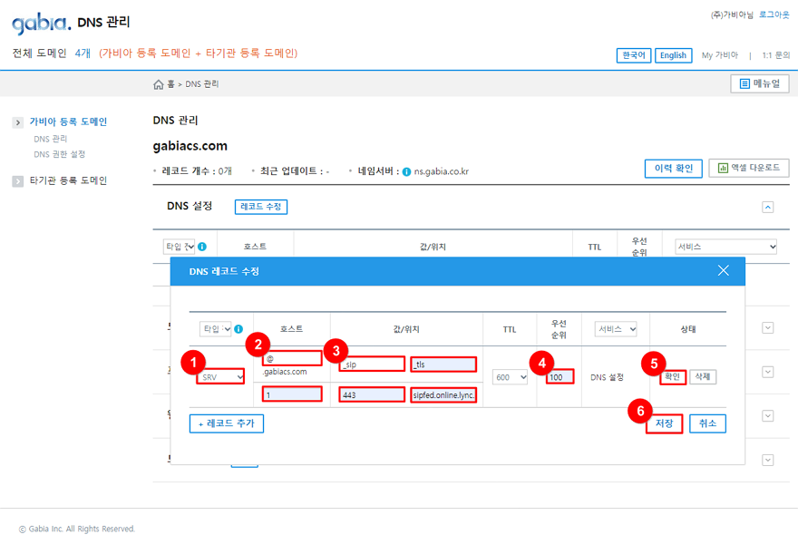Click the host field containing @
798x554 pixels.
[x=292, y=359]
